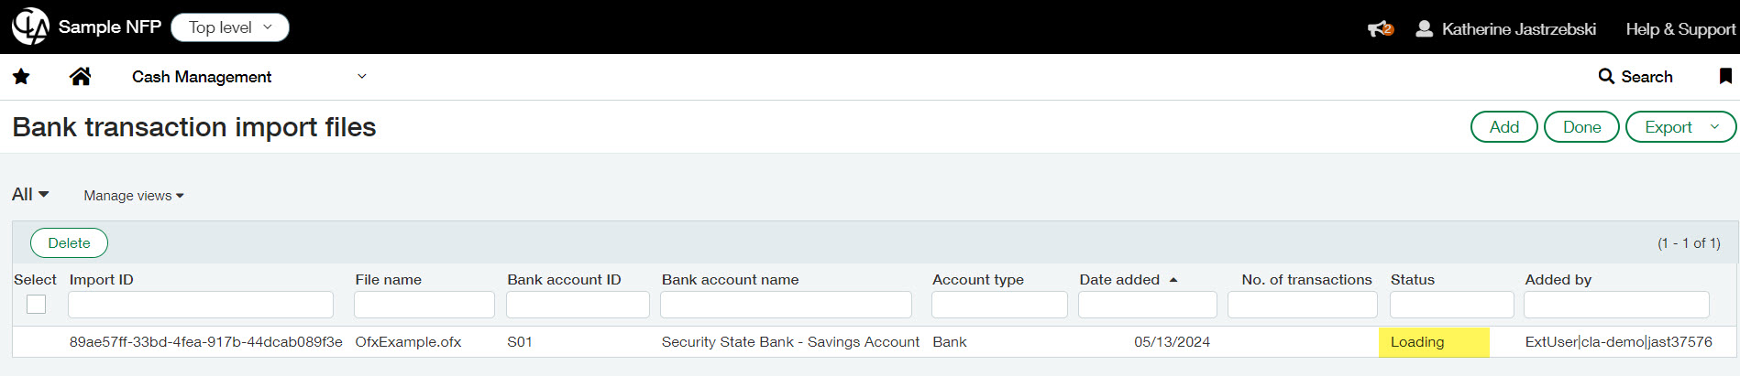Open the Help & Support menu
Viewport: 1740px width, 376px height.
[1680, 29]
